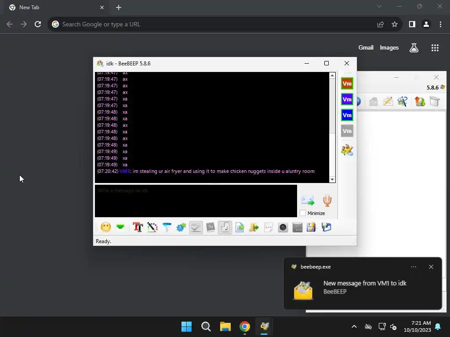Image resolution: width=450 pixels, height=337 pixels.
Task: Click the envelope with pencil icon in back window
Action: [388, 101]
